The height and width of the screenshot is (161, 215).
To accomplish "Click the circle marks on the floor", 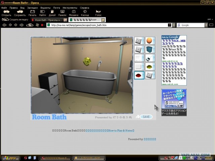I will [x=78, y=107].
